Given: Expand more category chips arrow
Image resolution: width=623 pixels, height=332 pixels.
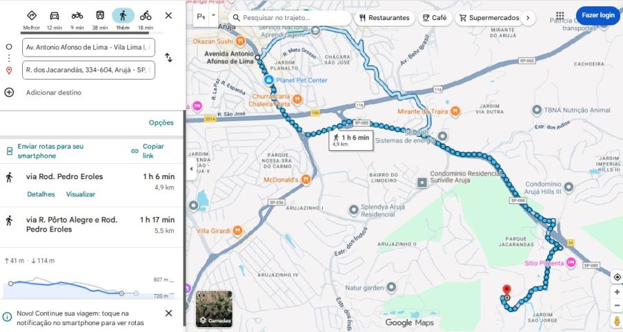Looking at the screenshot, I should pos(528,18).
